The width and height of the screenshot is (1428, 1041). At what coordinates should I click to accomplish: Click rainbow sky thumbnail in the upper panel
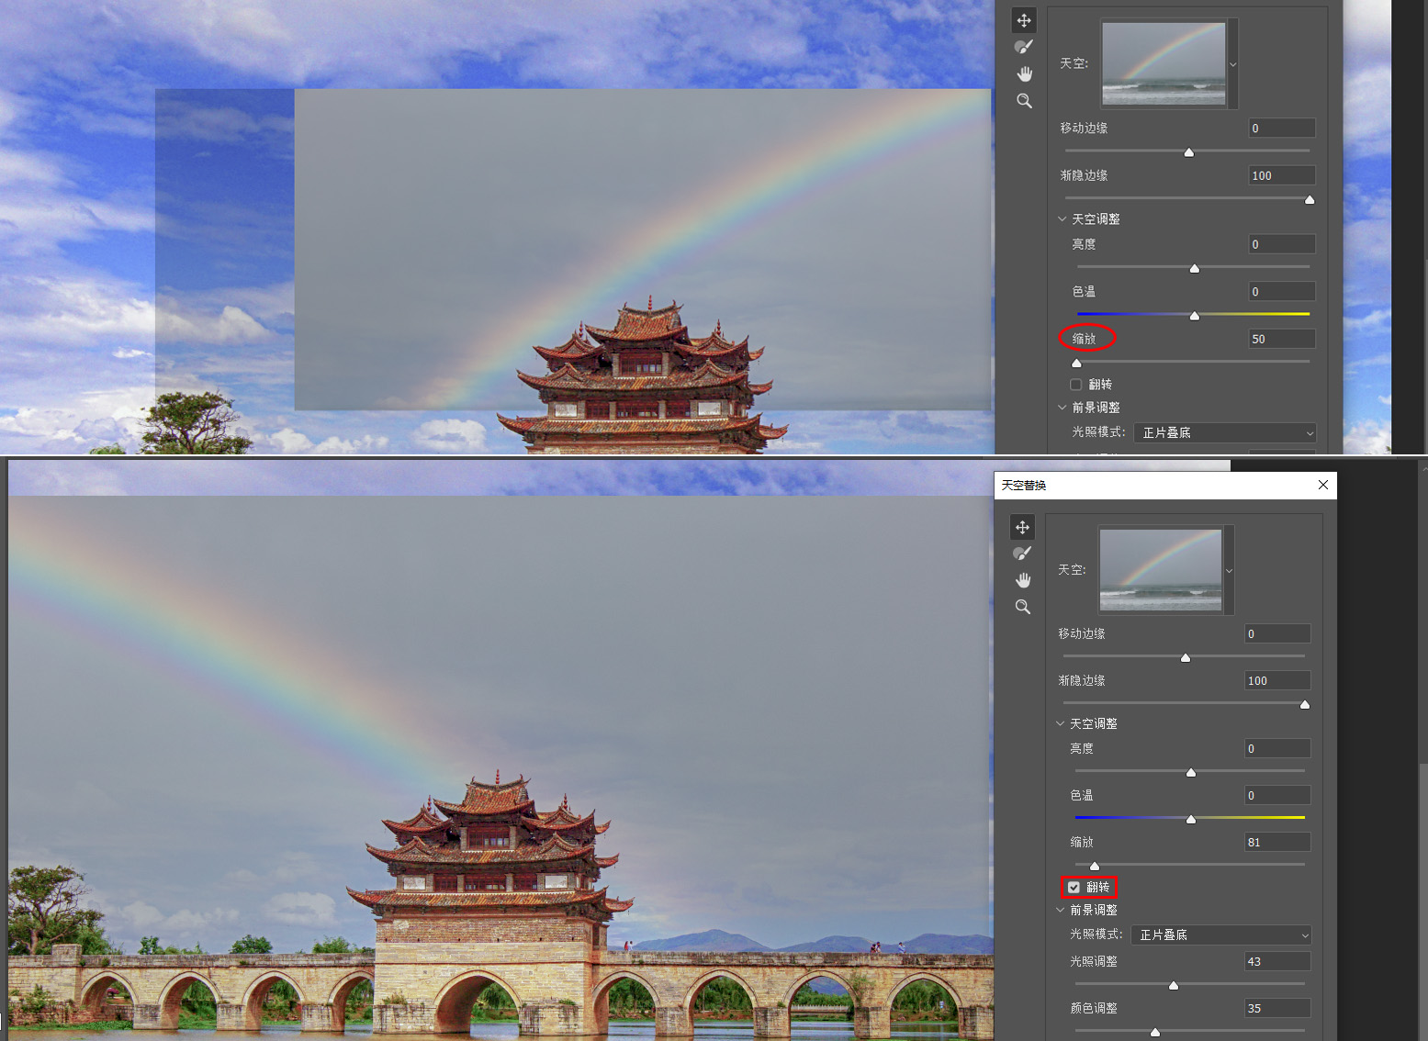(x=1164, y=63)
